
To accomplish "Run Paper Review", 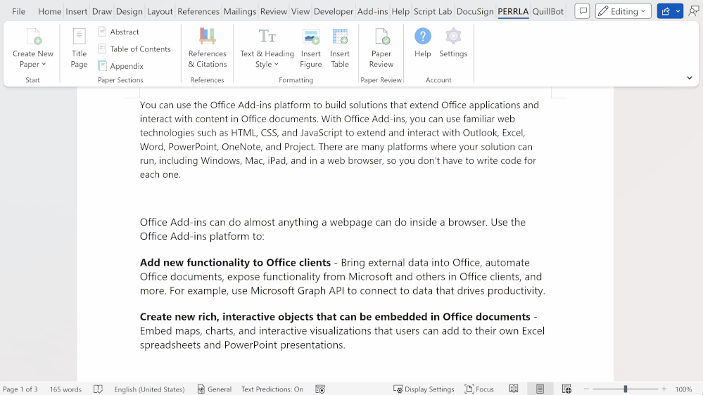I will tap(381, 48).
